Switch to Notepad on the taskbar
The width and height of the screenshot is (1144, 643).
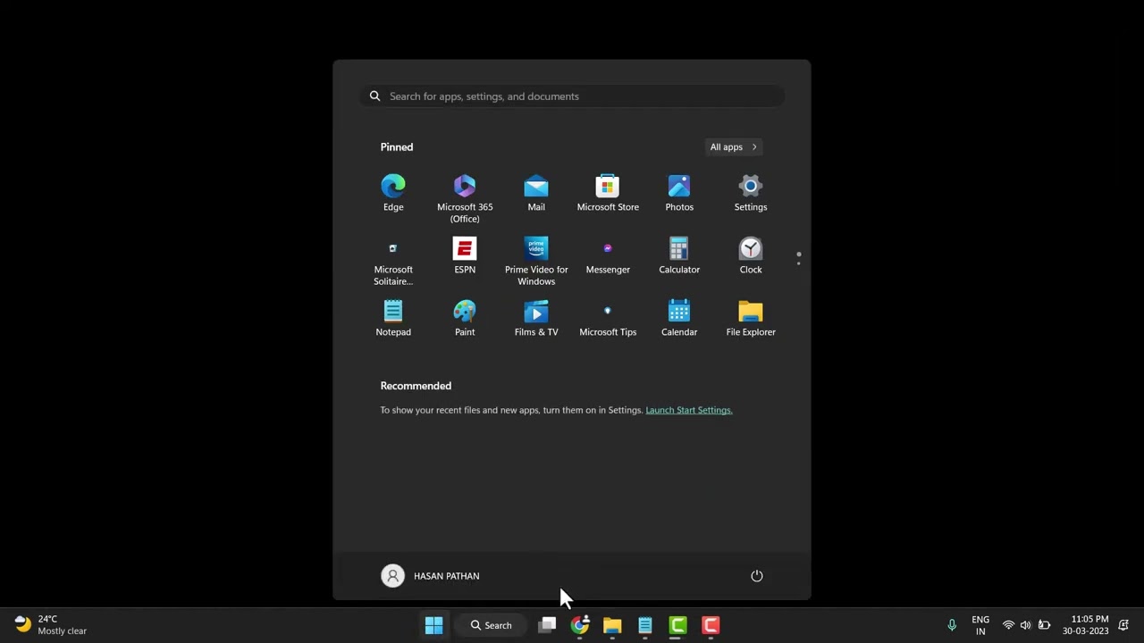(644, 625)
